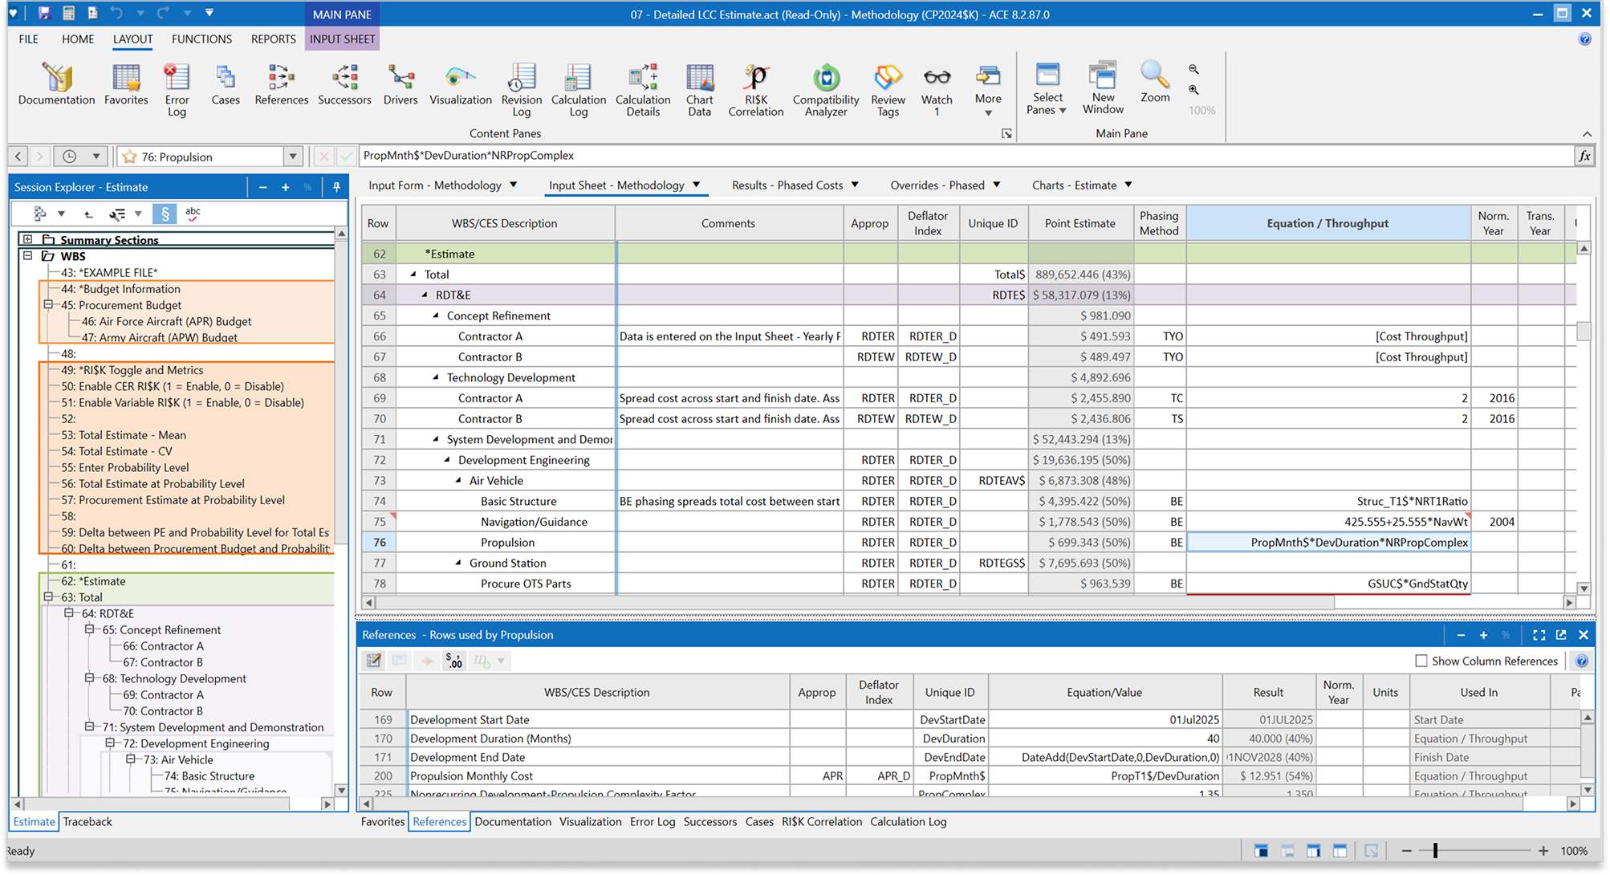This screenshot has height=875, width=1610.
Task: Click the Select Panes button
Action: pos(1047,87)
